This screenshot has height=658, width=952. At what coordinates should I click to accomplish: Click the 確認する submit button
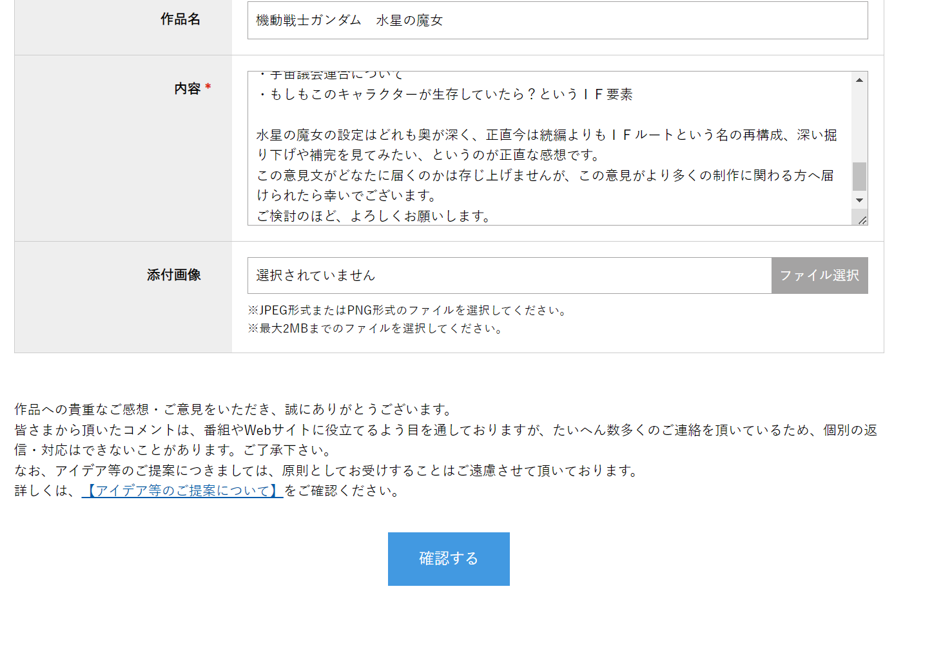[449, 559]
